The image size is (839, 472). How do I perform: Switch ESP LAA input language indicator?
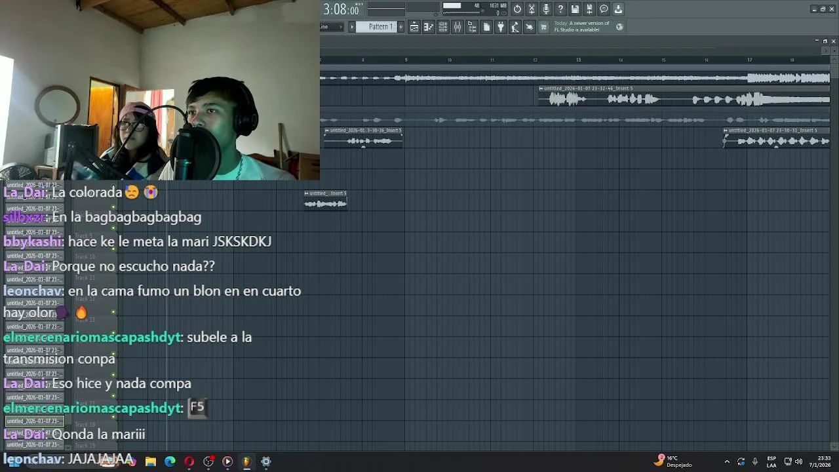[771, 462]
